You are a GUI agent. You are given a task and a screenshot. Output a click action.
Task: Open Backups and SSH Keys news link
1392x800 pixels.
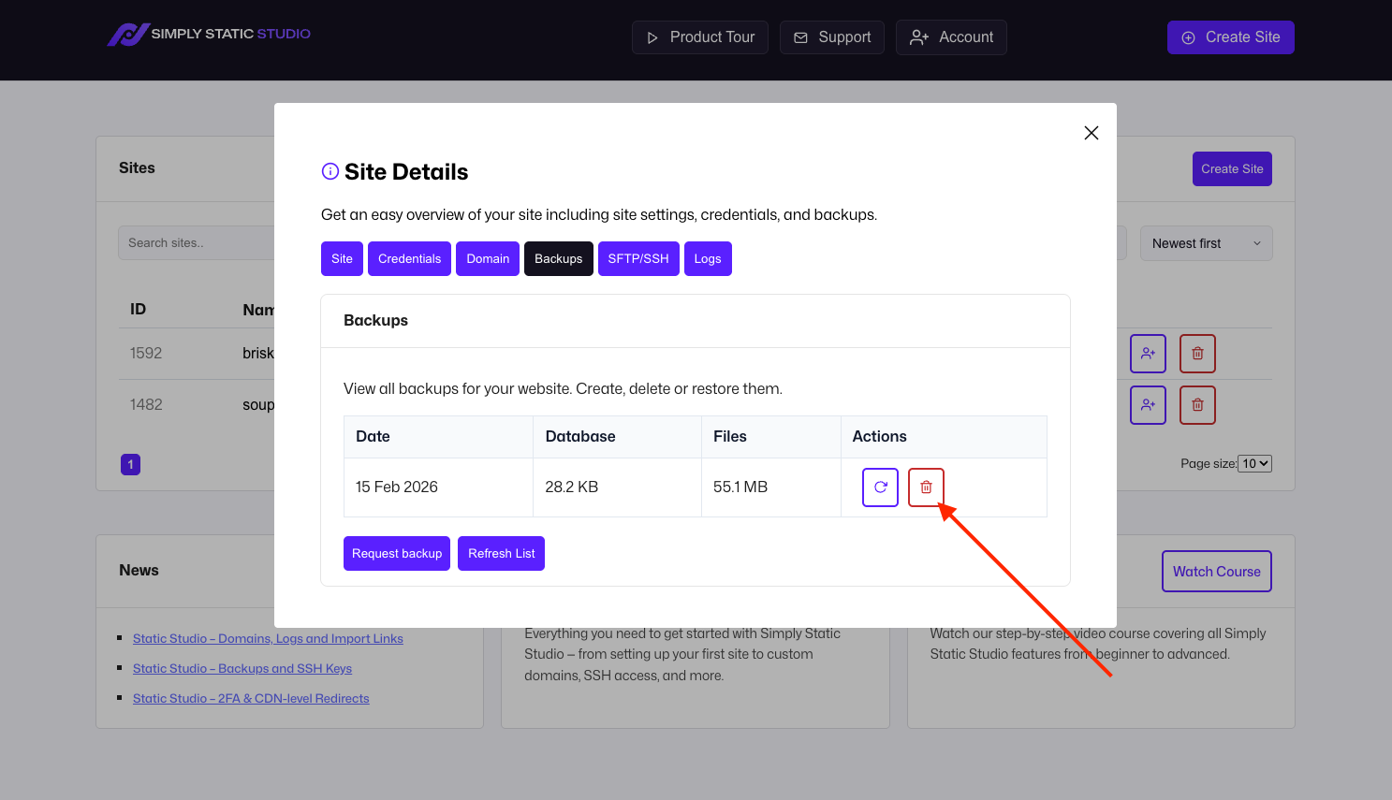tap(242, 668)
